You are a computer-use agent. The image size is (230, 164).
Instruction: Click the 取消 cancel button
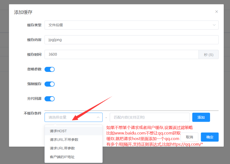pyautogui.click(x=189, y=137)
